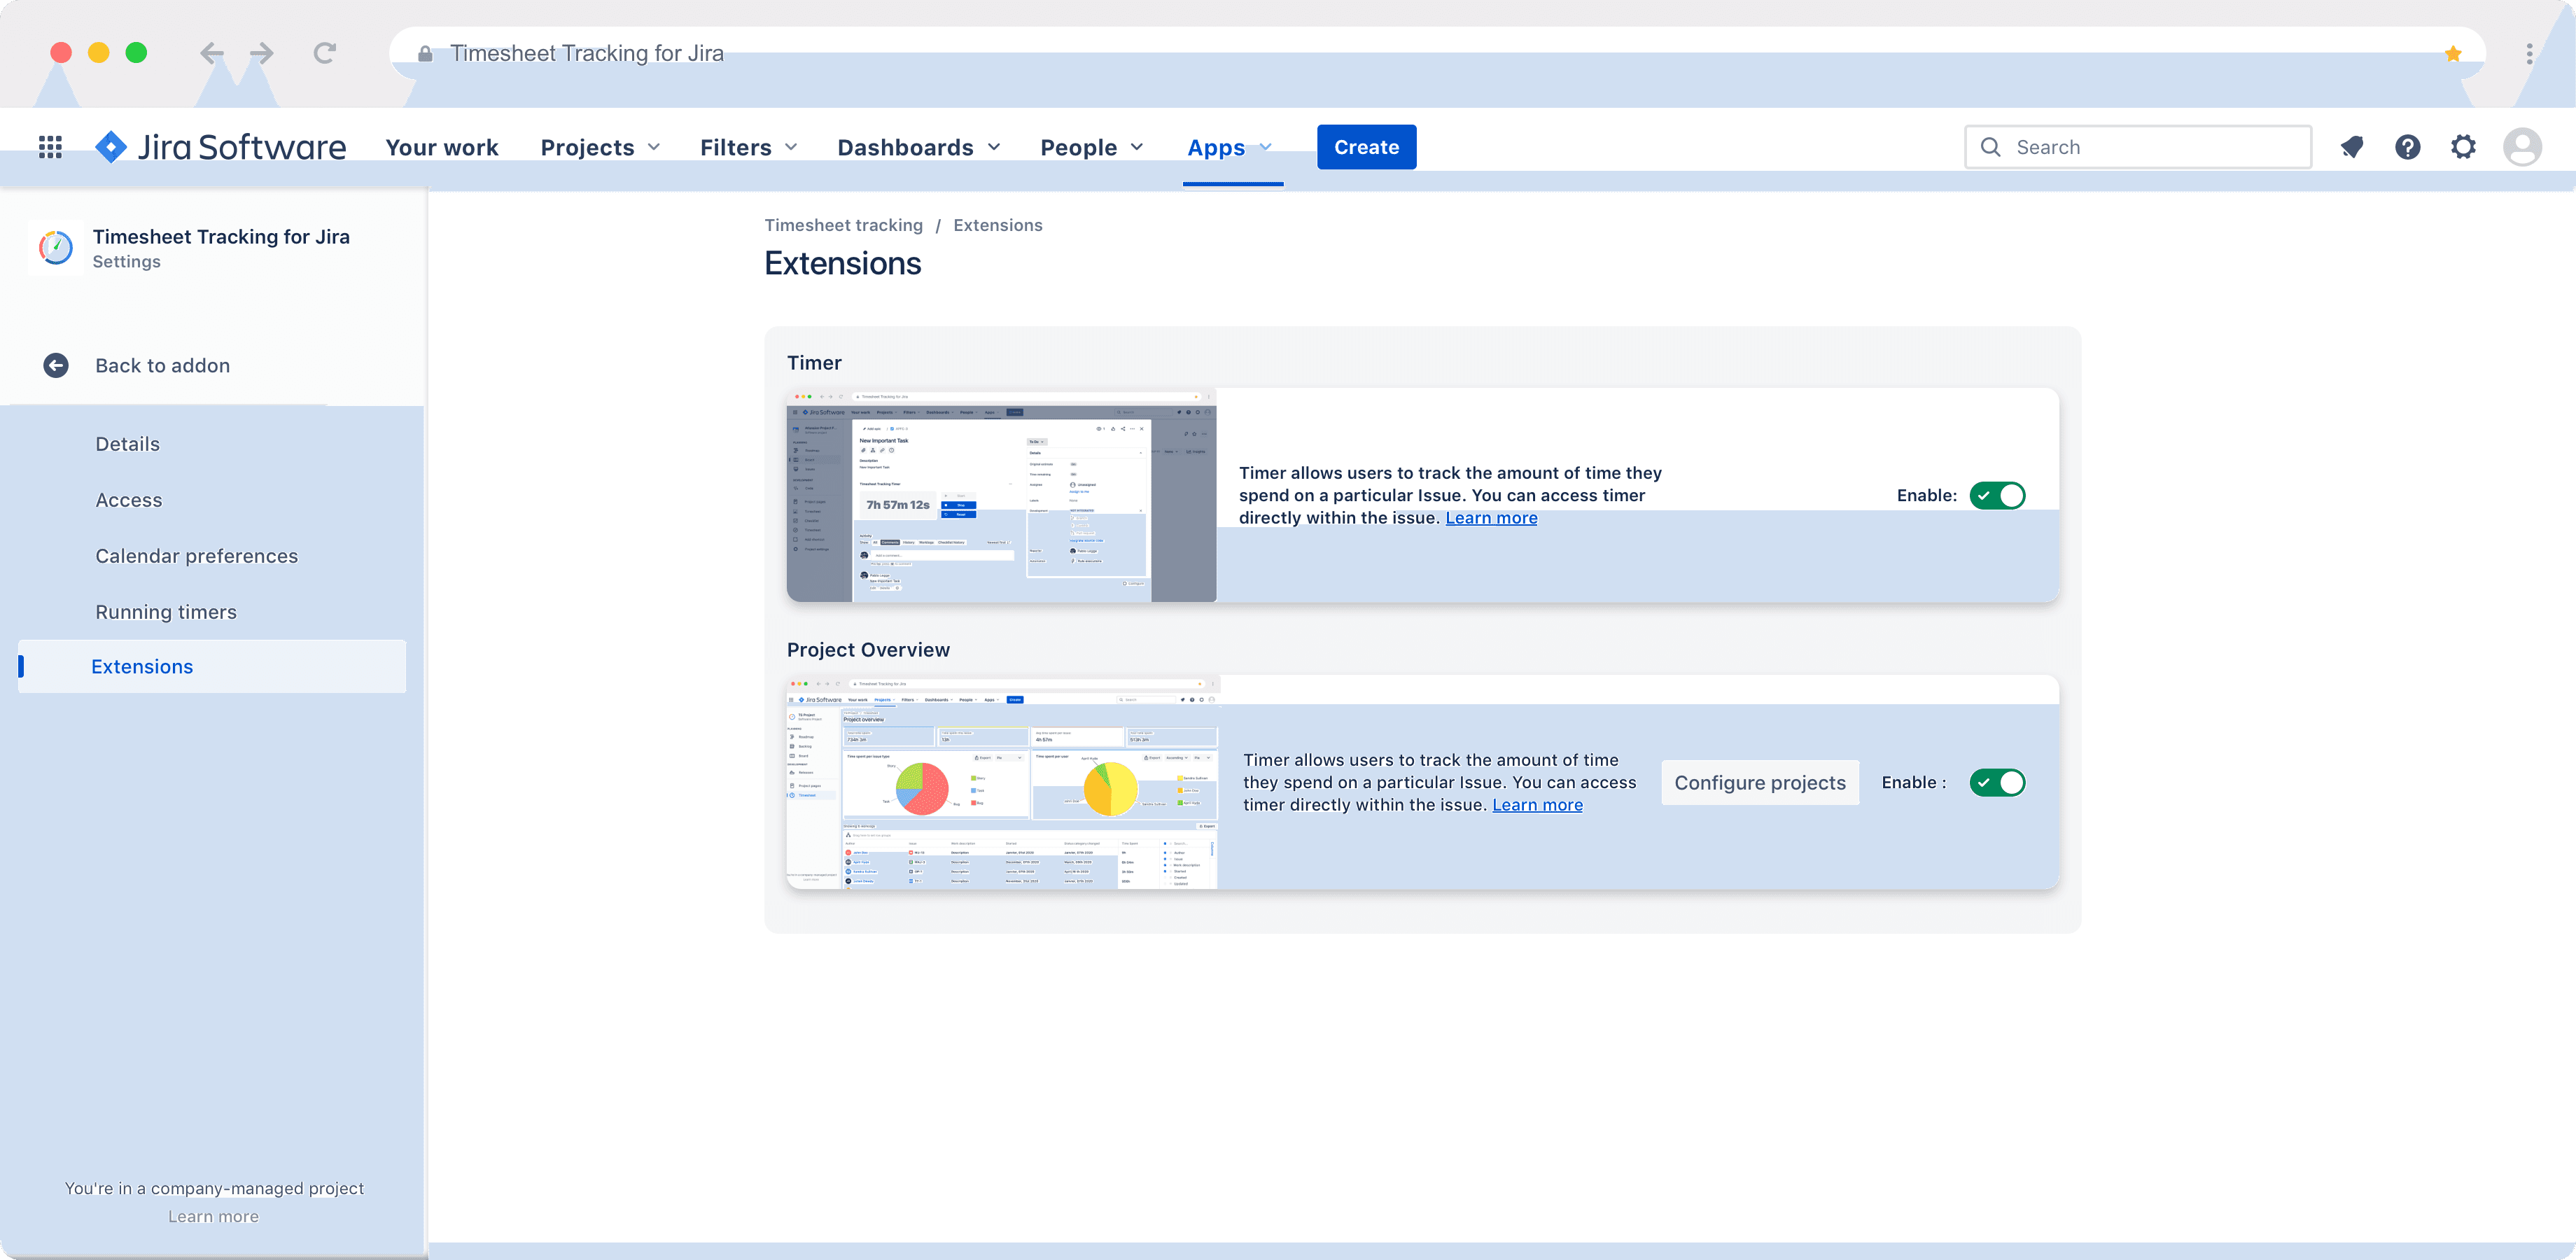
Task: Toggle the Timer extension Enable switch
Action: click(x=1997, y=495)
